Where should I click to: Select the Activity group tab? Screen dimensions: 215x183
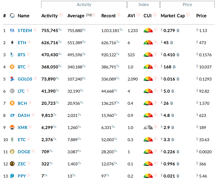point(84,5)
